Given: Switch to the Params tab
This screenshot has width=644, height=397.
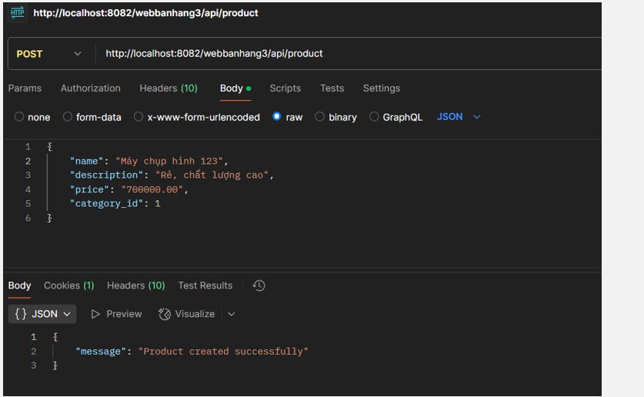Looking at the screenshot, I should pos(25,88).
